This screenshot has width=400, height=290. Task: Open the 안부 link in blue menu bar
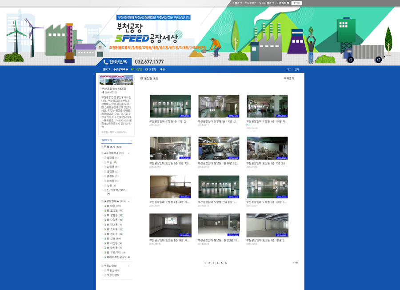click(x=297, y=69)
